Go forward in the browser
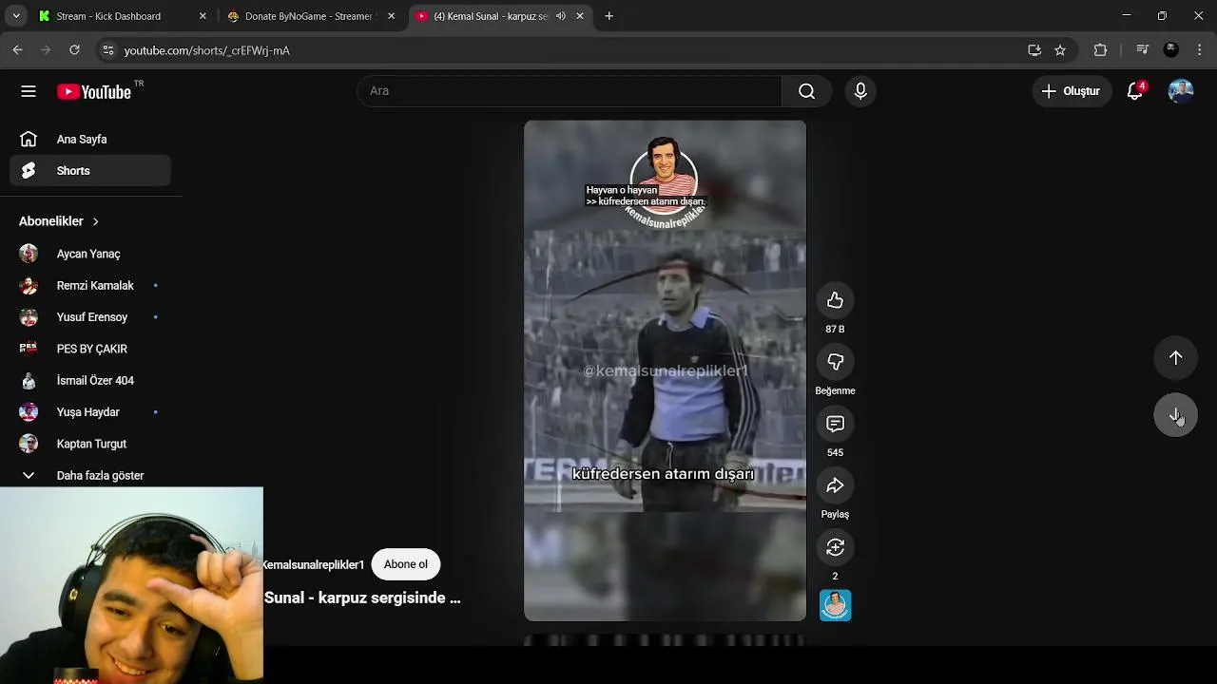Screen dimensions: 1217x684 click(x=46, y=50)
